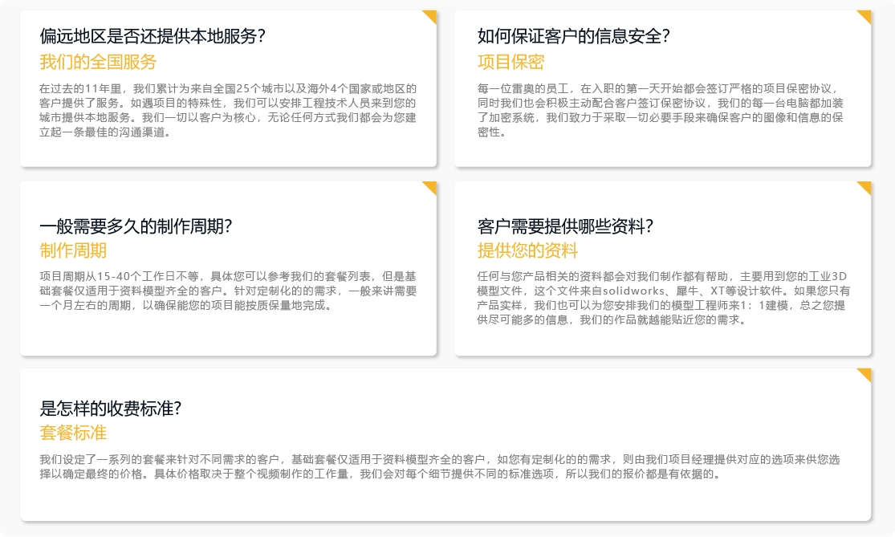Viewport: 895px width, 537px height.
Task: Click the orange 项目保密 subtitle
Action: coord(511,62)
